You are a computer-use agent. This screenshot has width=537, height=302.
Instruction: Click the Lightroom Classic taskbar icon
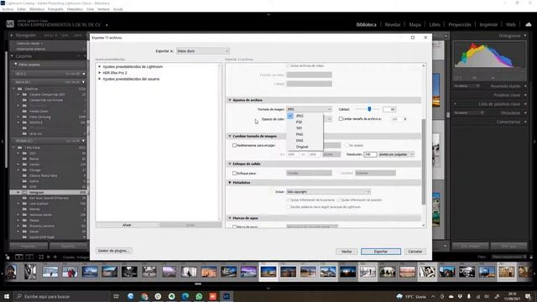click(227, 296)
